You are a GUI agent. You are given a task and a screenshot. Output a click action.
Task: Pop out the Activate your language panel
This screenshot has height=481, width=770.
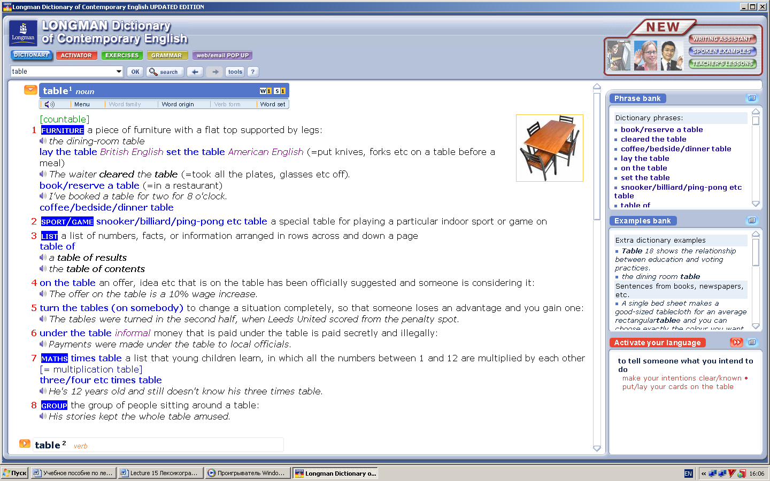click(x=752, y=343)
